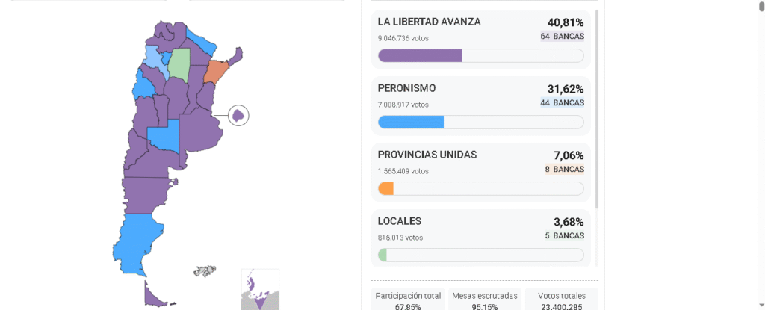The width and height of the screenshot is (765, 310).
Task: Select Tierra del Fuego on the map
Action: tap(155, 296)
